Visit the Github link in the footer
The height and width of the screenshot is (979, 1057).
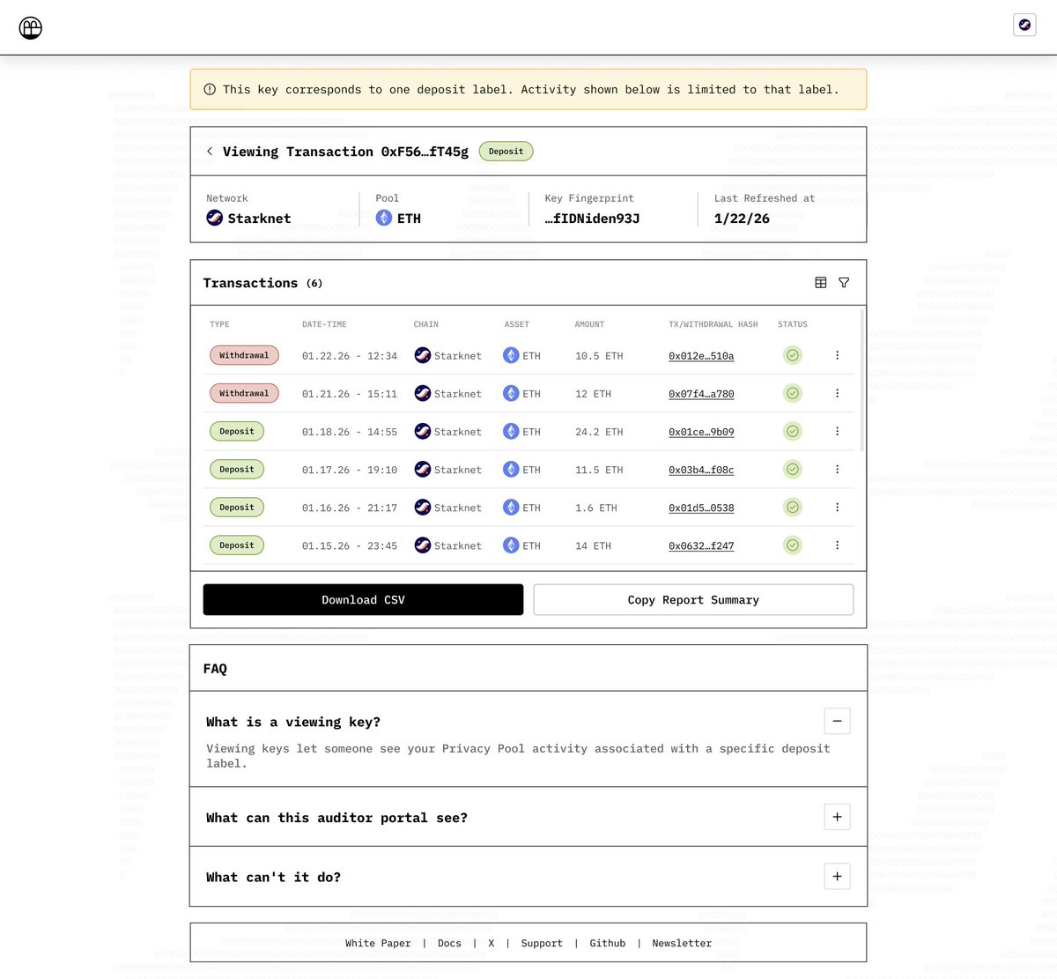point(607,943)
